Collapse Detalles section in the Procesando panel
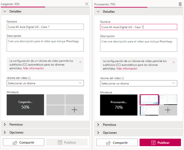 (139, 11)
